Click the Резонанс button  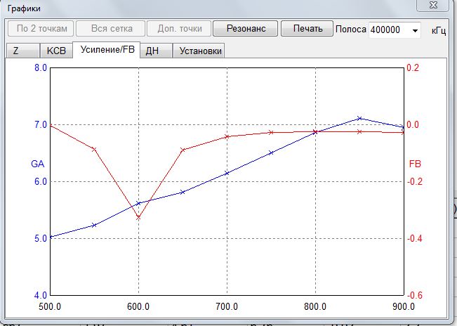(x=246, y=29)
